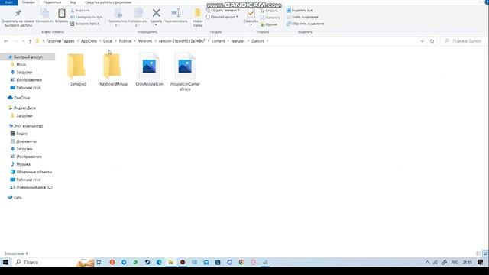Select OneDrive in the navigation pane

(21, 98)
